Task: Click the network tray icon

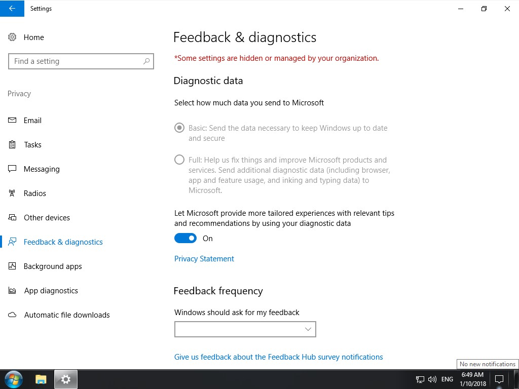Action: (x=420, y=379)
